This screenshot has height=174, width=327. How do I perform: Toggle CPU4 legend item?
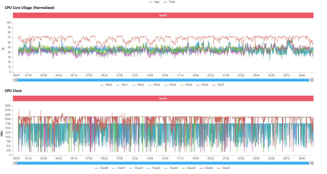[170, 85]
